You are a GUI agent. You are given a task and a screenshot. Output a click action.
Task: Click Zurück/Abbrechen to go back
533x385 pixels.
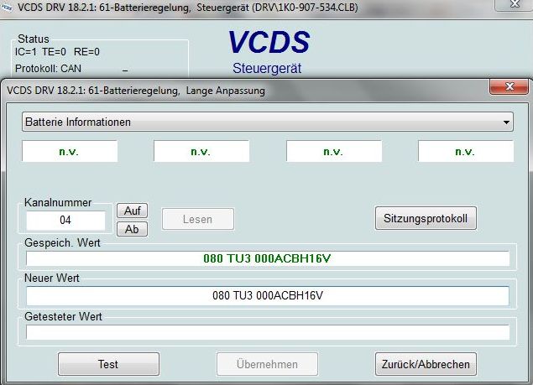(x=426, y=364)
